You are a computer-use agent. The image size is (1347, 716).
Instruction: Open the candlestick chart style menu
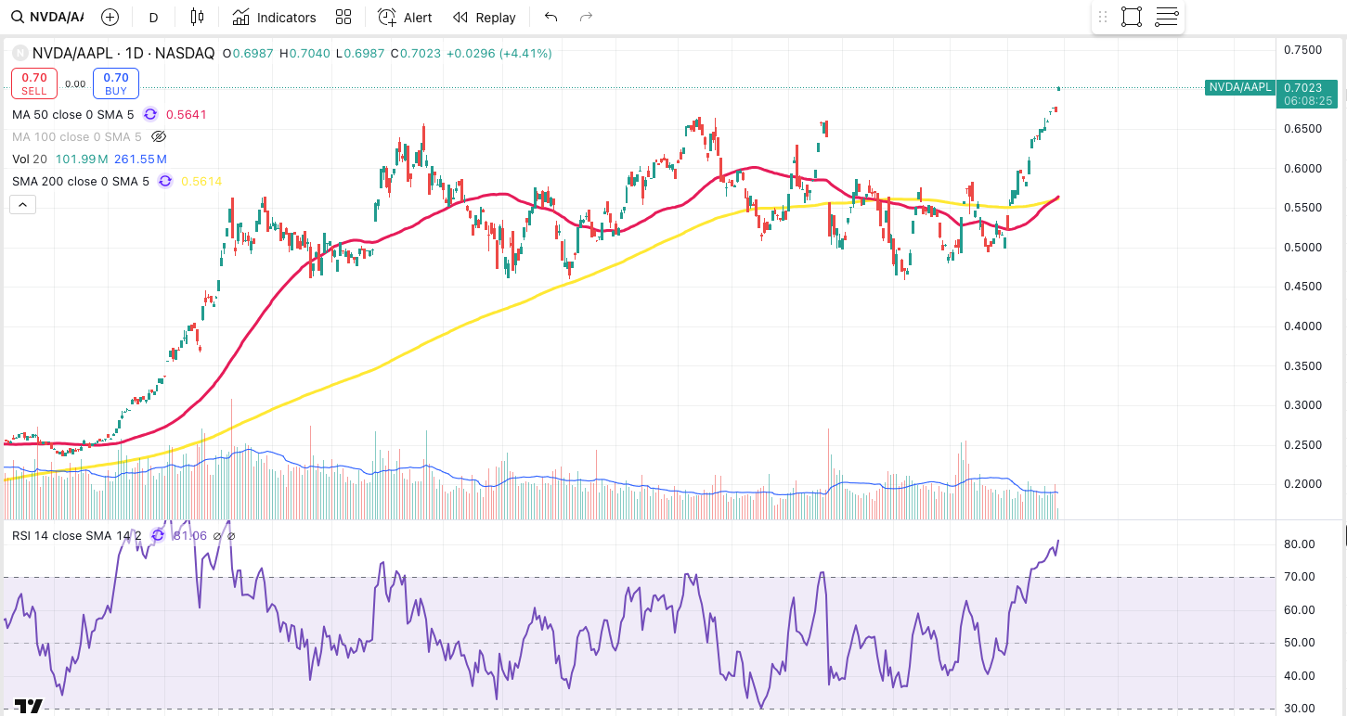(196, 17)
